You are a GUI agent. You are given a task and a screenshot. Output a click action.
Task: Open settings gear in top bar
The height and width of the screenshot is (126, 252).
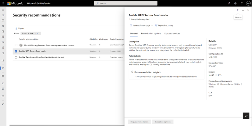tap(235, 3)
